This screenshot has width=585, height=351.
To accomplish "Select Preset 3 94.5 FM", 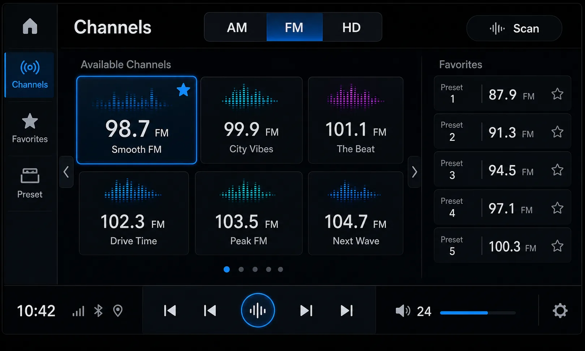I will point(502,169).
